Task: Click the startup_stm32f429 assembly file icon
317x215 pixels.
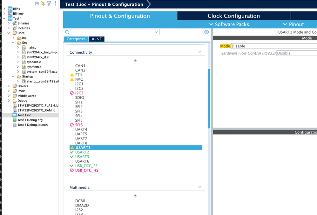Action: pos(24,81)
